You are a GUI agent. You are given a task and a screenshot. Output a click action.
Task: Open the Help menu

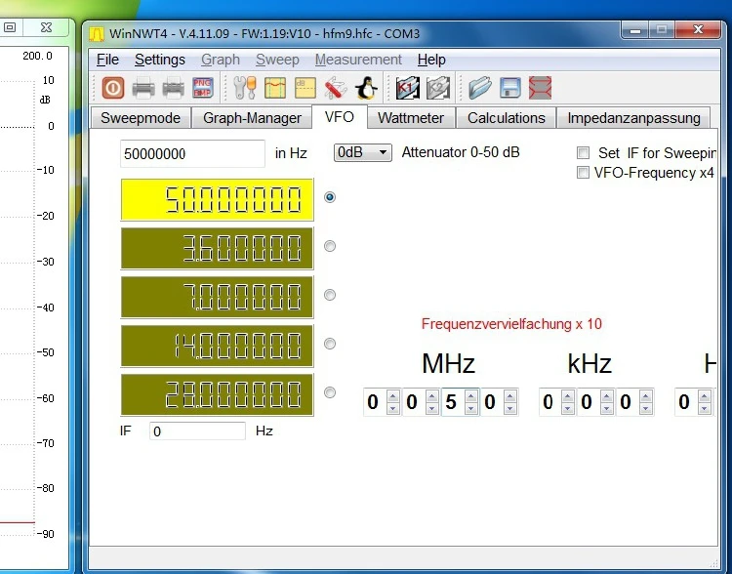431,60
